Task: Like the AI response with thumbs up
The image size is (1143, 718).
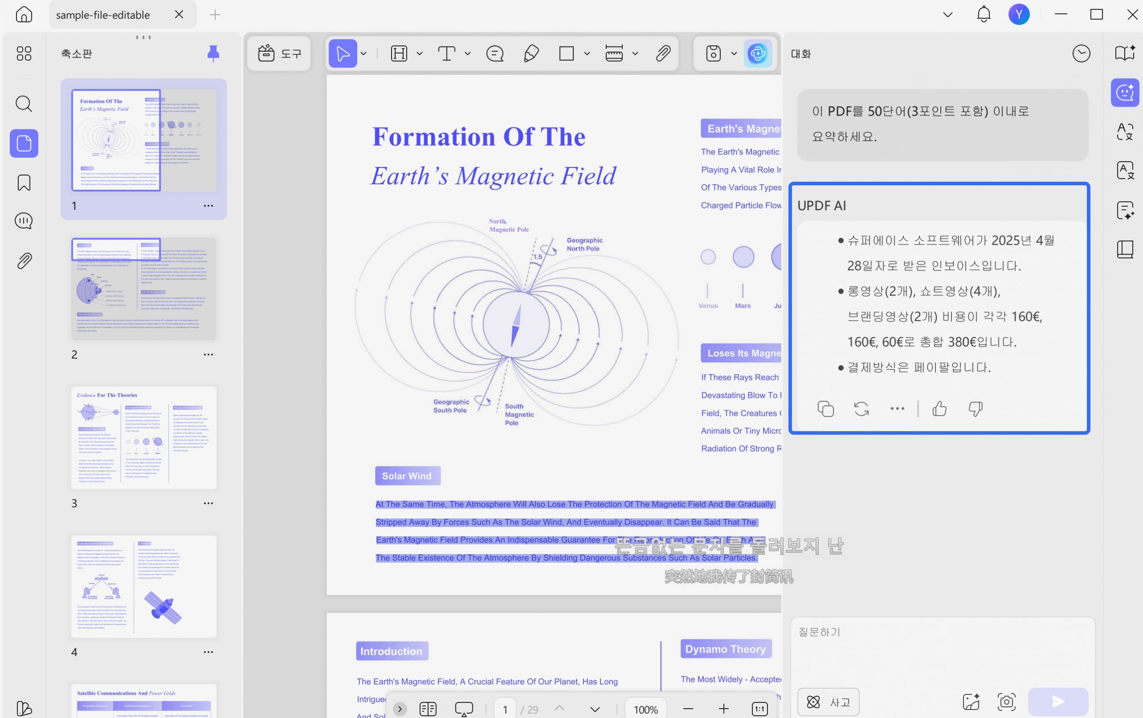Action: pyautogui.click(x=939, y=409)
